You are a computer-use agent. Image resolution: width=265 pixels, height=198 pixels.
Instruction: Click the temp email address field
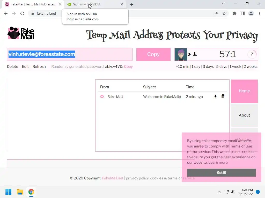(70, 54)
